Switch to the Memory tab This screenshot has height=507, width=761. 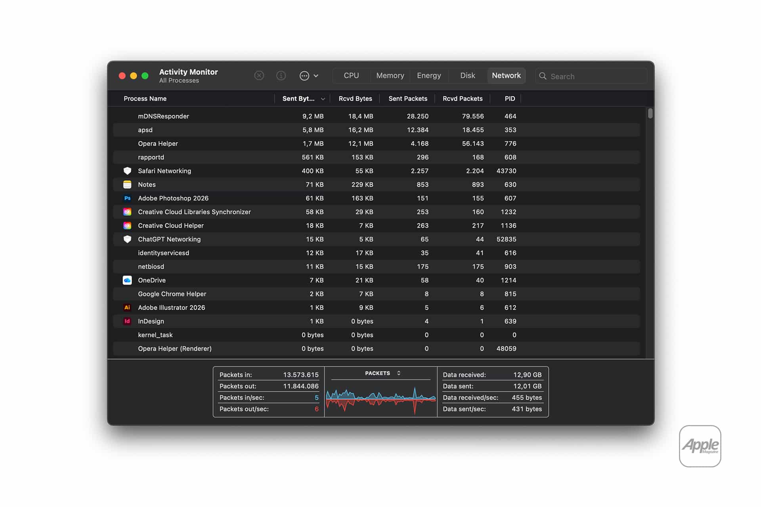tap(390, 76)
